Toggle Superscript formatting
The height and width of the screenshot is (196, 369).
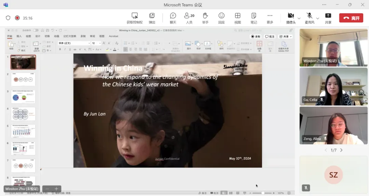tap(80, 49)
